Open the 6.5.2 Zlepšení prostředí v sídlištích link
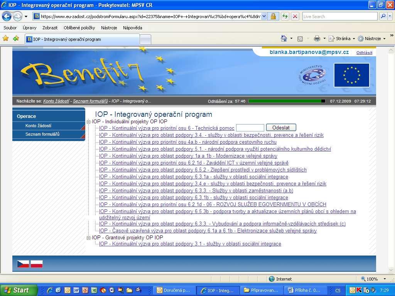 203,170
